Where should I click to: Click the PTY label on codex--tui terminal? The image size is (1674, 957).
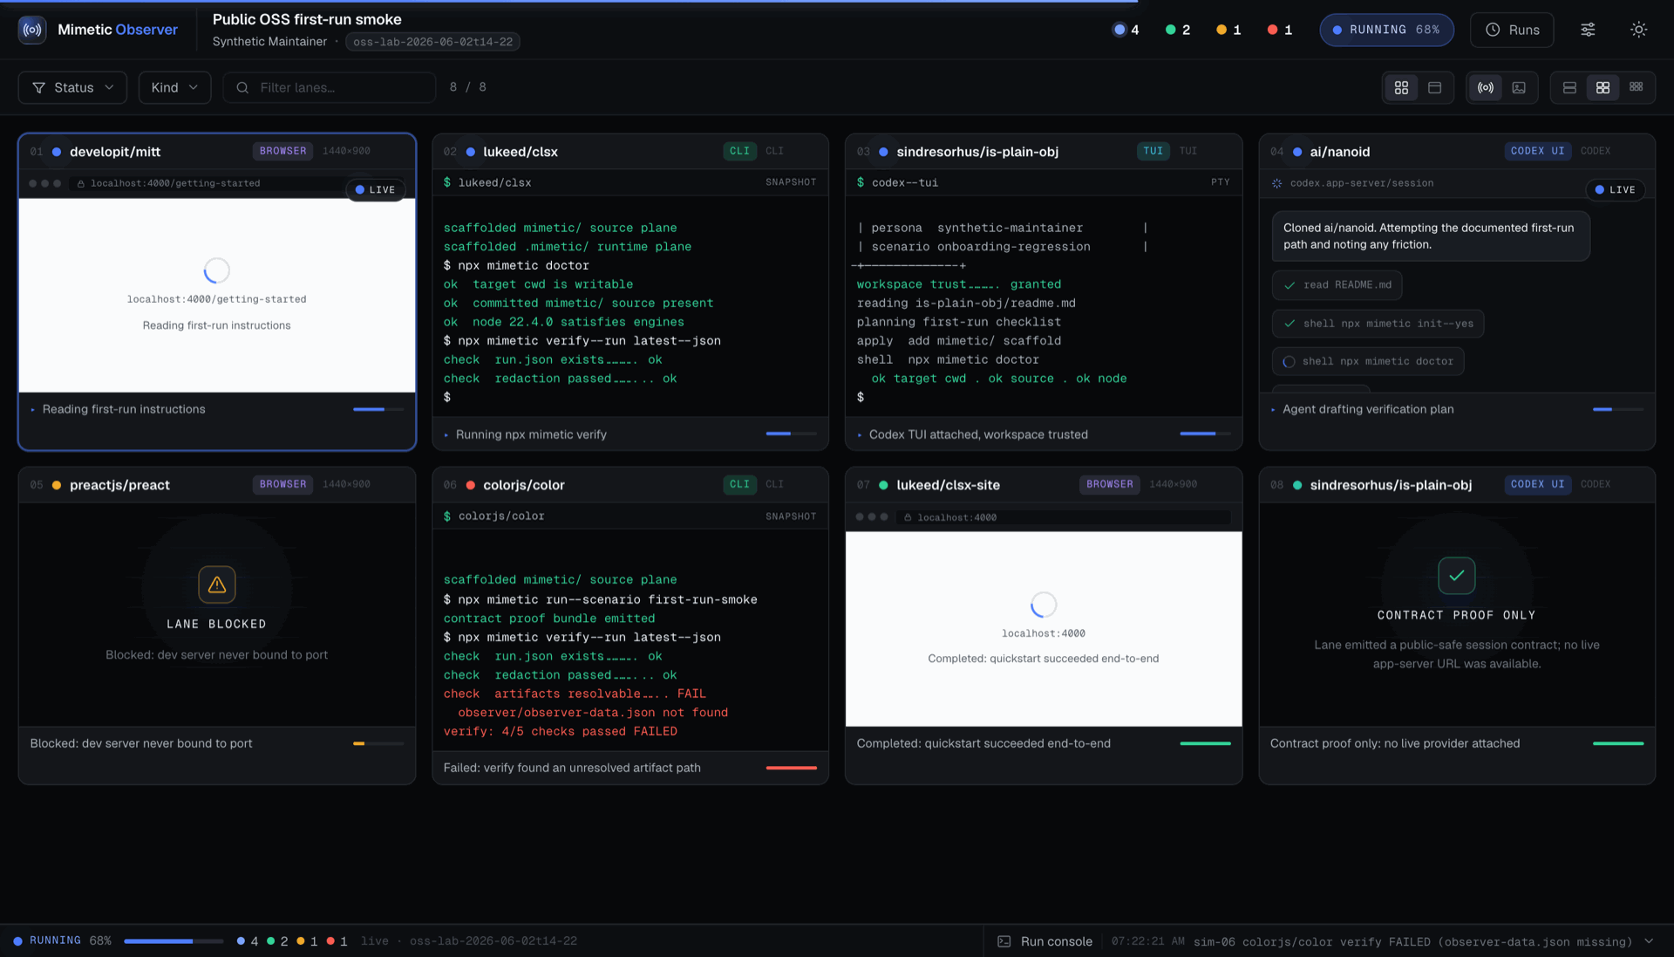point(1220,182)
